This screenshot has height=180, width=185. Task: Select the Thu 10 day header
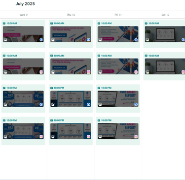(71, 15)
